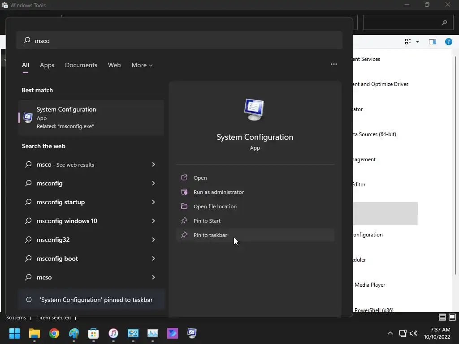459x344 pixels.
Task: Expand the arrow beside msconfig startup
Action: [x=153, y=202]
